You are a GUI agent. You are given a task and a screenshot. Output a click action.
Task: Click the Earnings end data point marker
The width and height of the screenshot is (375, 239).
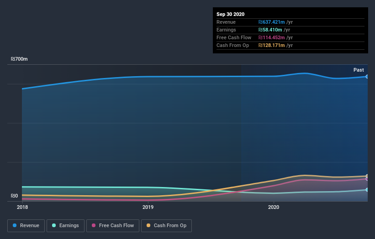367,190
